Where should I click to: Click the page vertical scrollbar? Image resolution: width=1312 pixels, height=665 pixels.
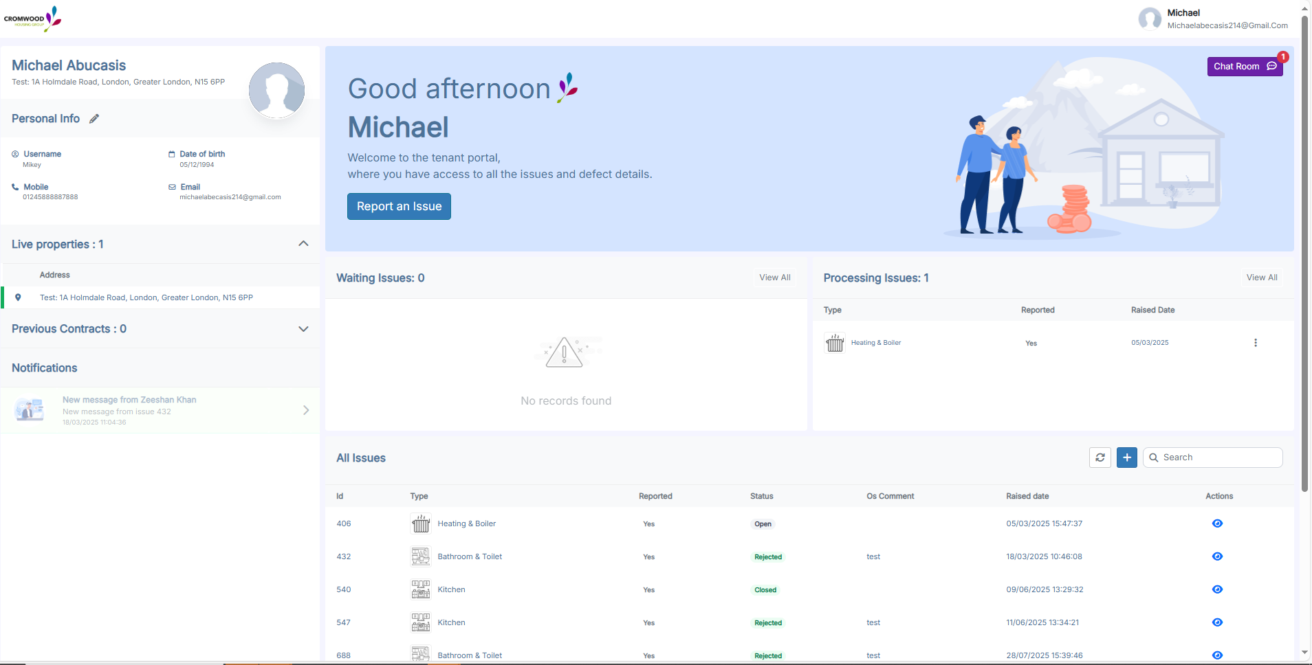click(x=1304, y=275)
